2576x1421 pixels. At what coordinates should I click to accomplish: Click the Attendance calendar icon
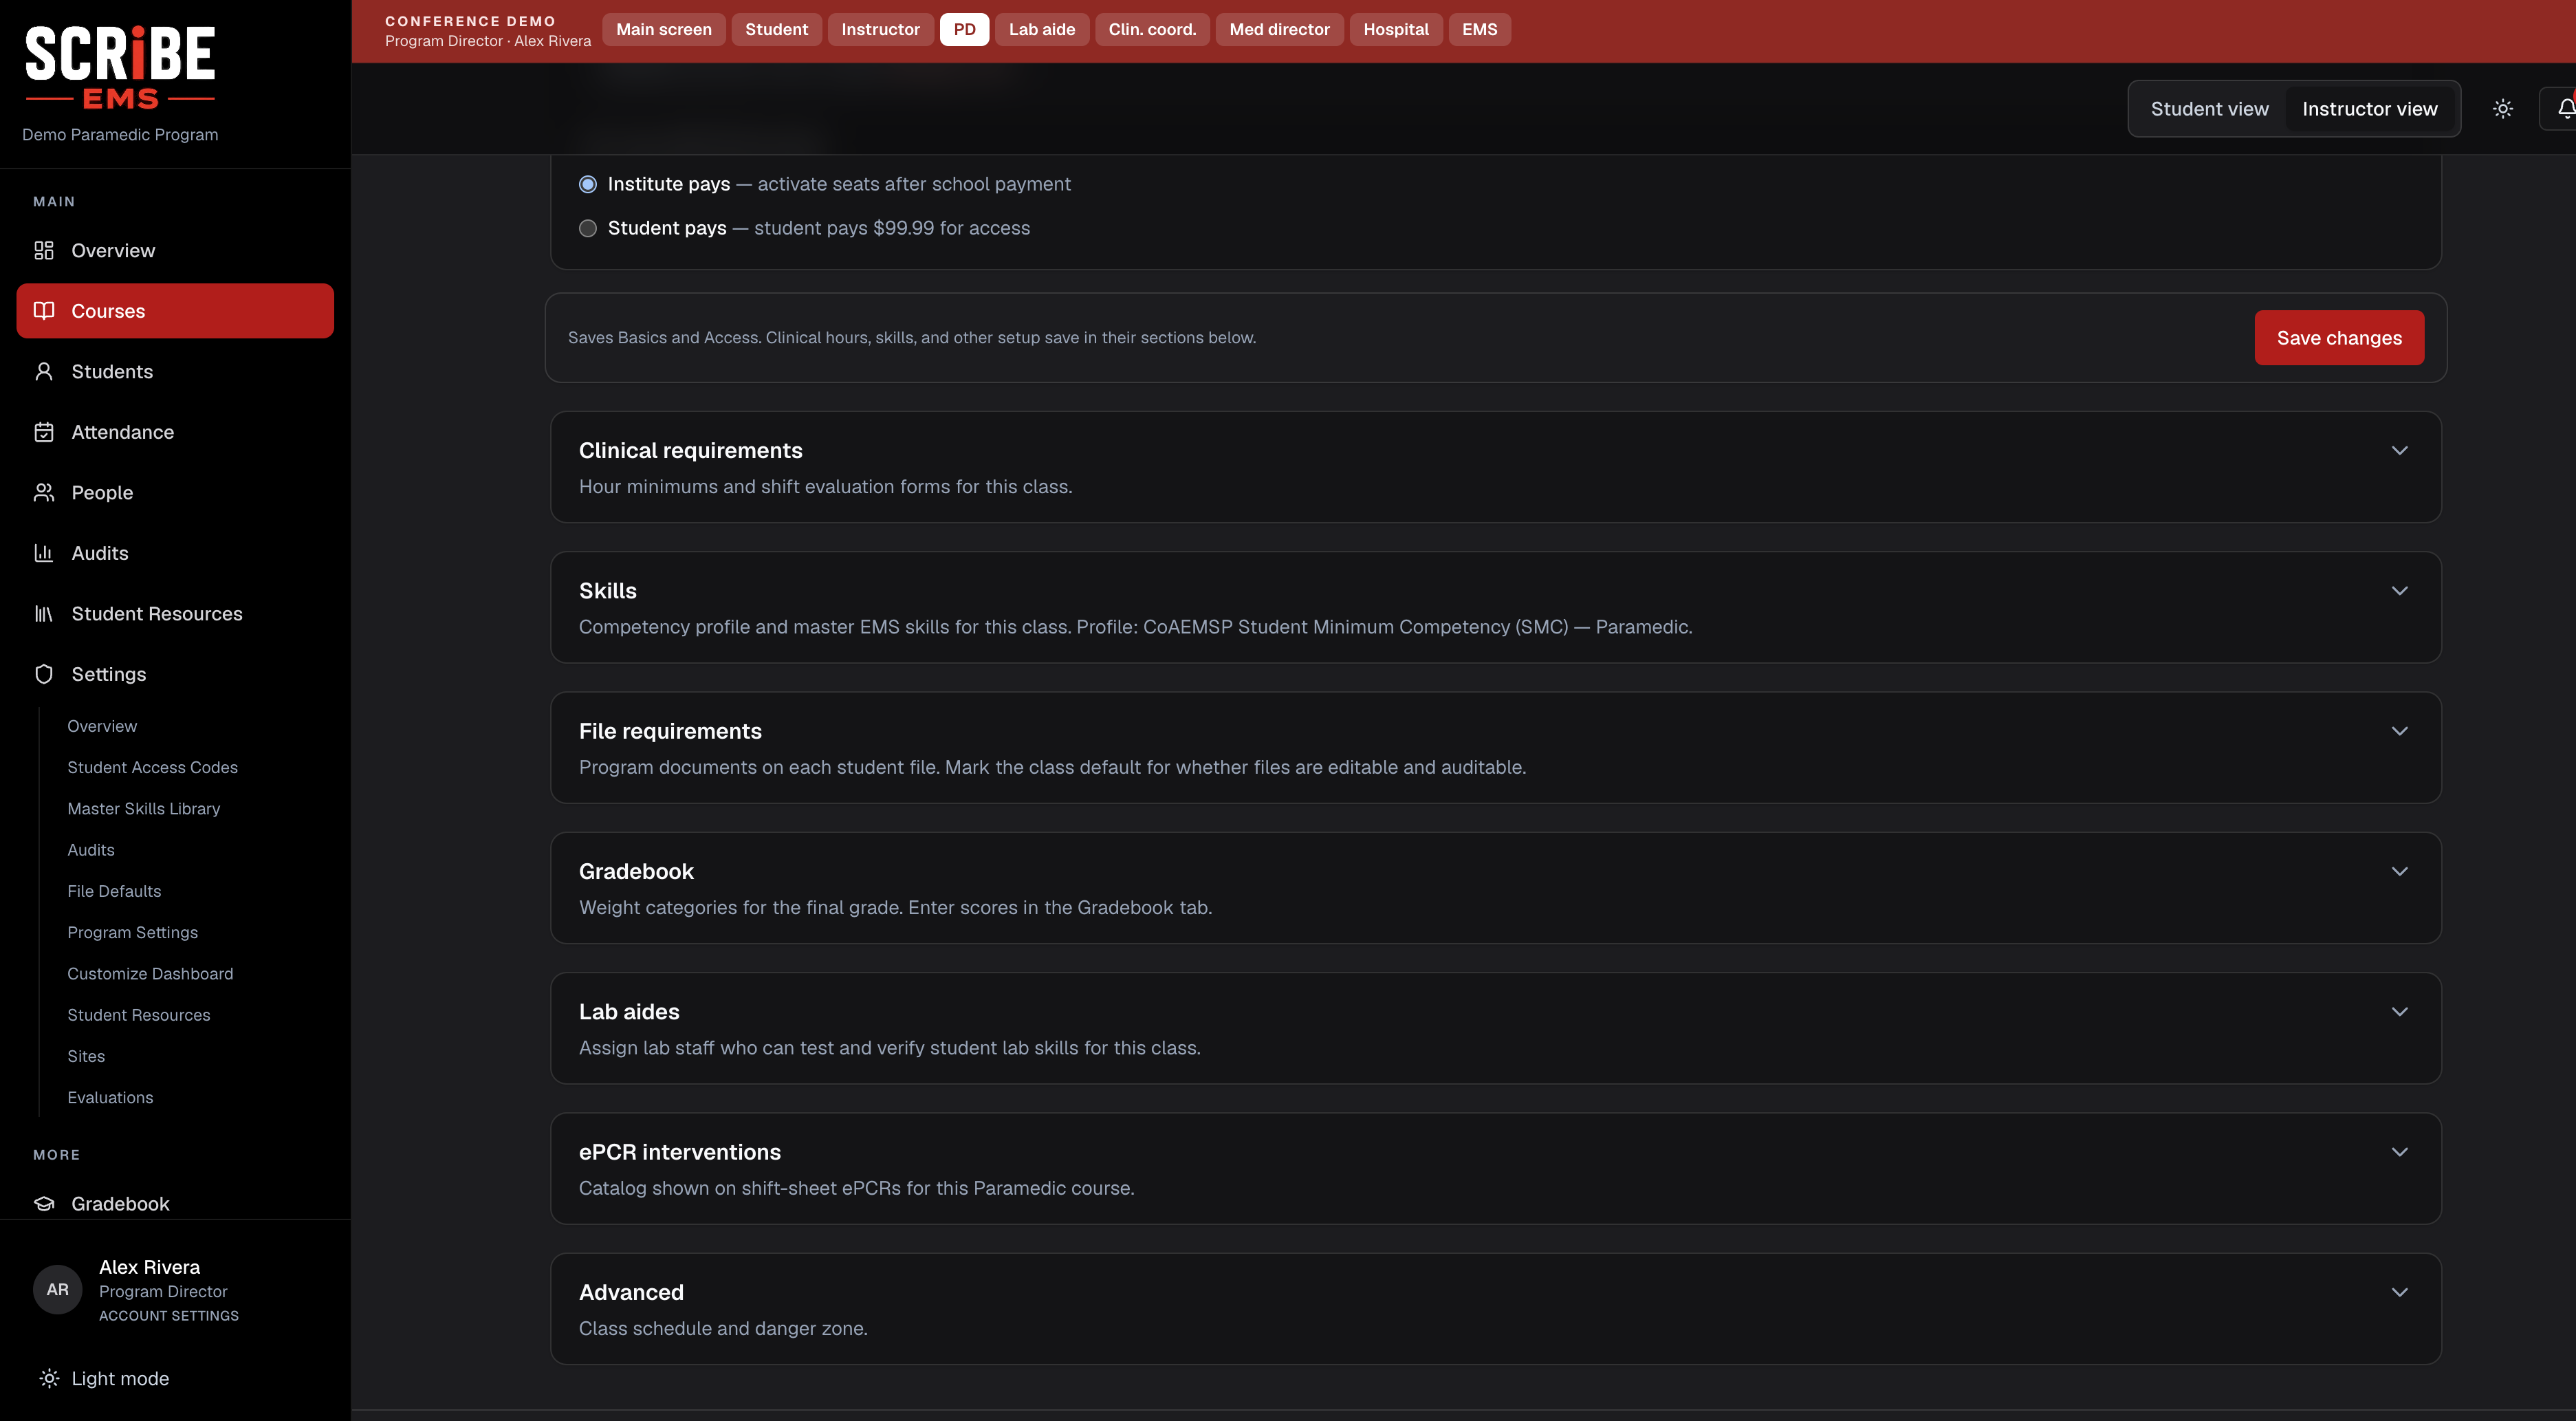point(44,432)
